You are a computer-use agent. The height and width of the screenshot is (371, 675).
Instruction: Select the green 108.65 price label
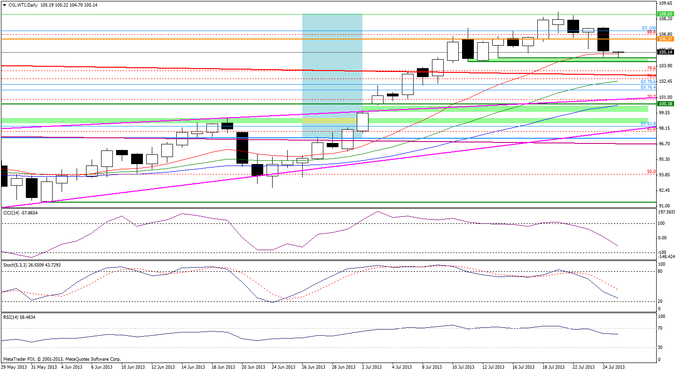tap(665, 15)
